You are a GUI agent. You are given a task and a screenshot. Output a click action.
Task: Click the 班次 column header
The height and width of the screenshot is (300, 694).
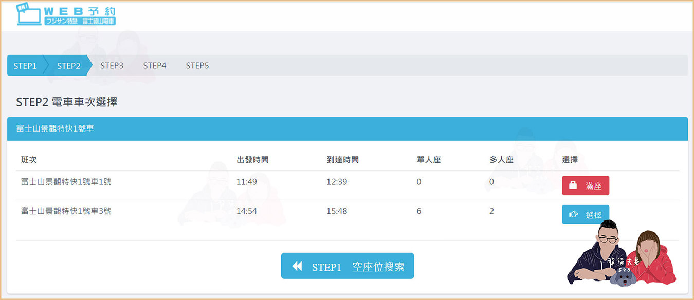click(x=29, y=160)
